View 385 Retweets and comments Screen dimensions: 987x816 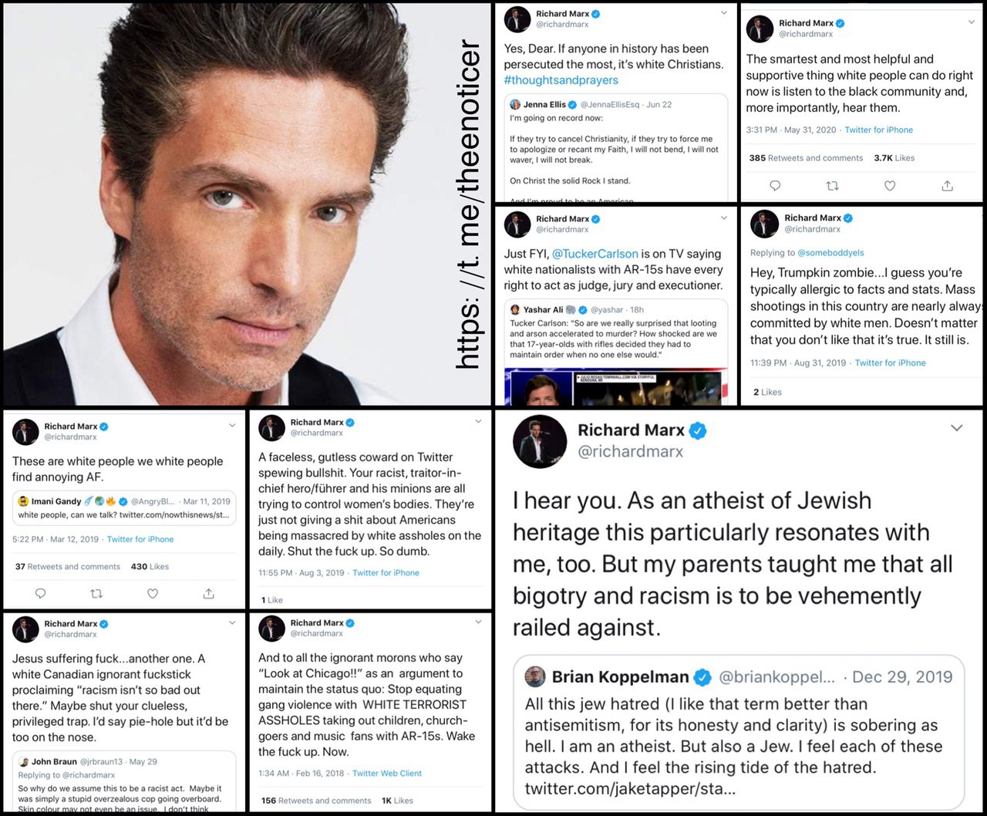click(806, 158)
